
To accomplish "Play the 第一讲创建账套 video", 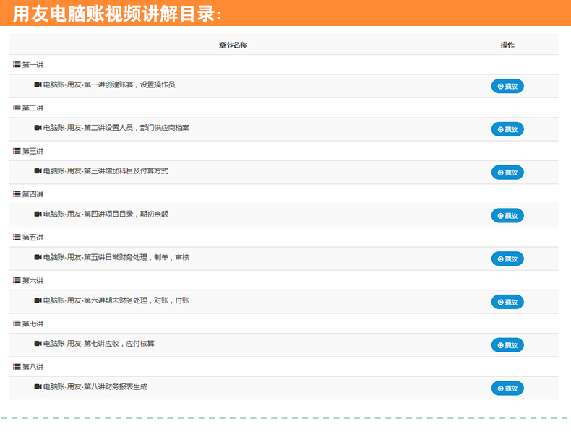I will click(x=507, y=86).
